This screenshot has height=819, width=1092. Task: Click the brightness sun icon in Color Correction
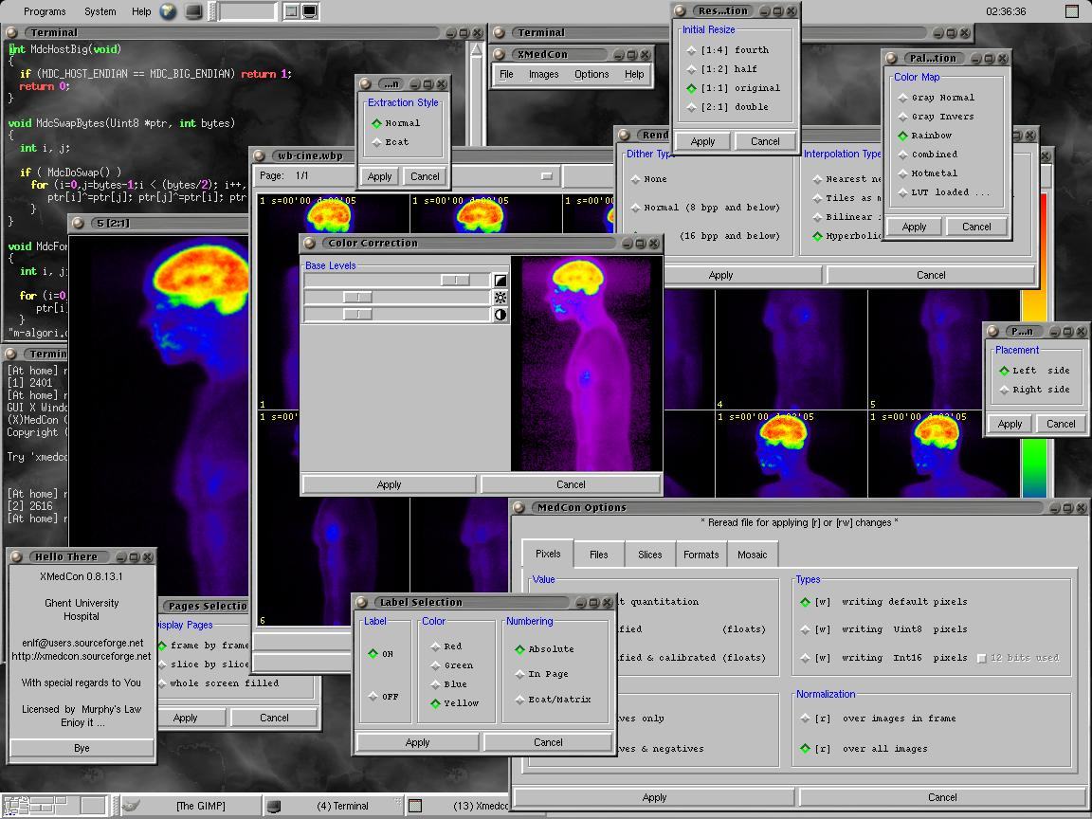(x=500, y=298)
